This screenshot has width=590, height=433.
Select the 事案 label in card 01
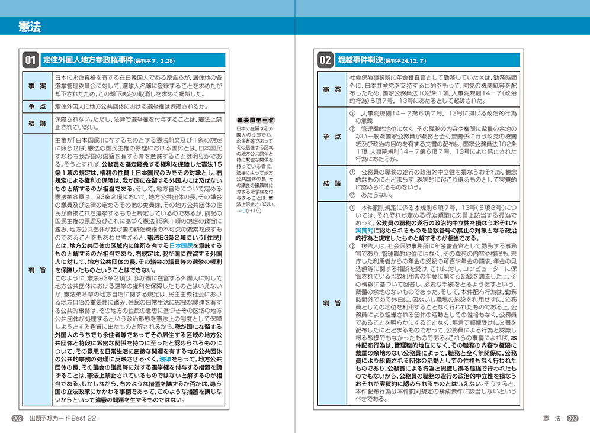[36, 86]
